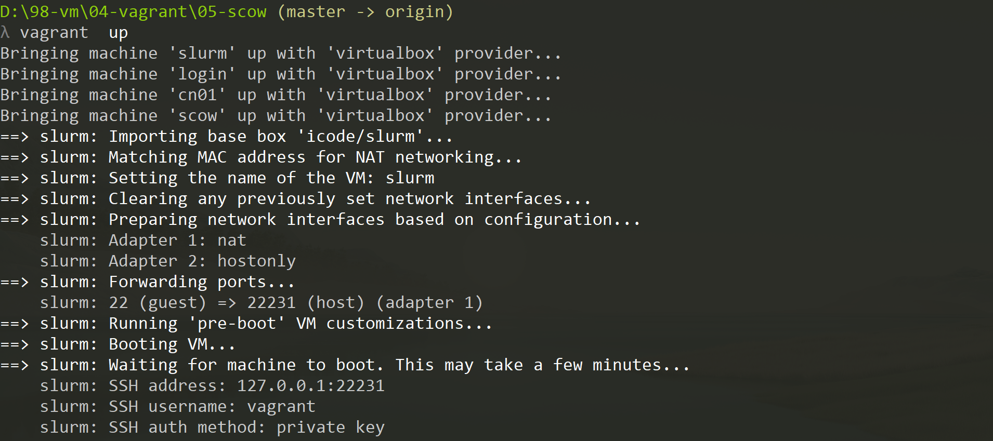Click the current directory path D:\98-vm\04-vagrant\05-scow

click(133, 12)
